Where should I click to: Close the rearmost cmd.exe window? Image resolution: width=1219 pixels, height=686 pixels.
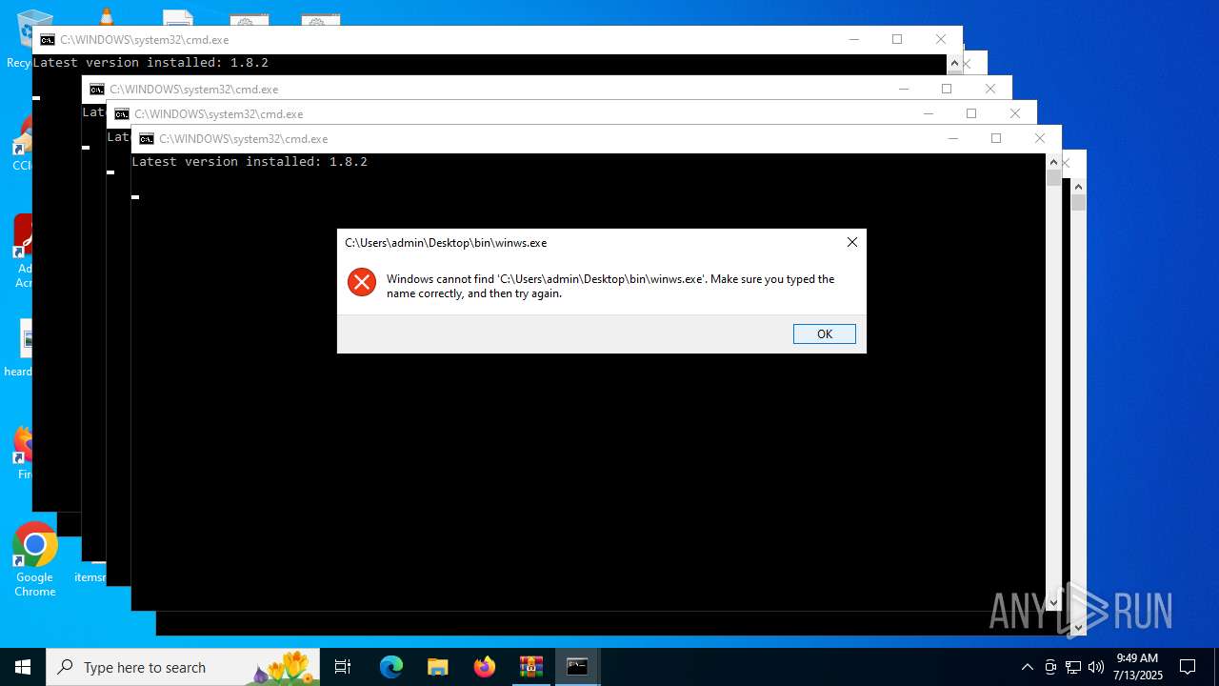point(941,39)
